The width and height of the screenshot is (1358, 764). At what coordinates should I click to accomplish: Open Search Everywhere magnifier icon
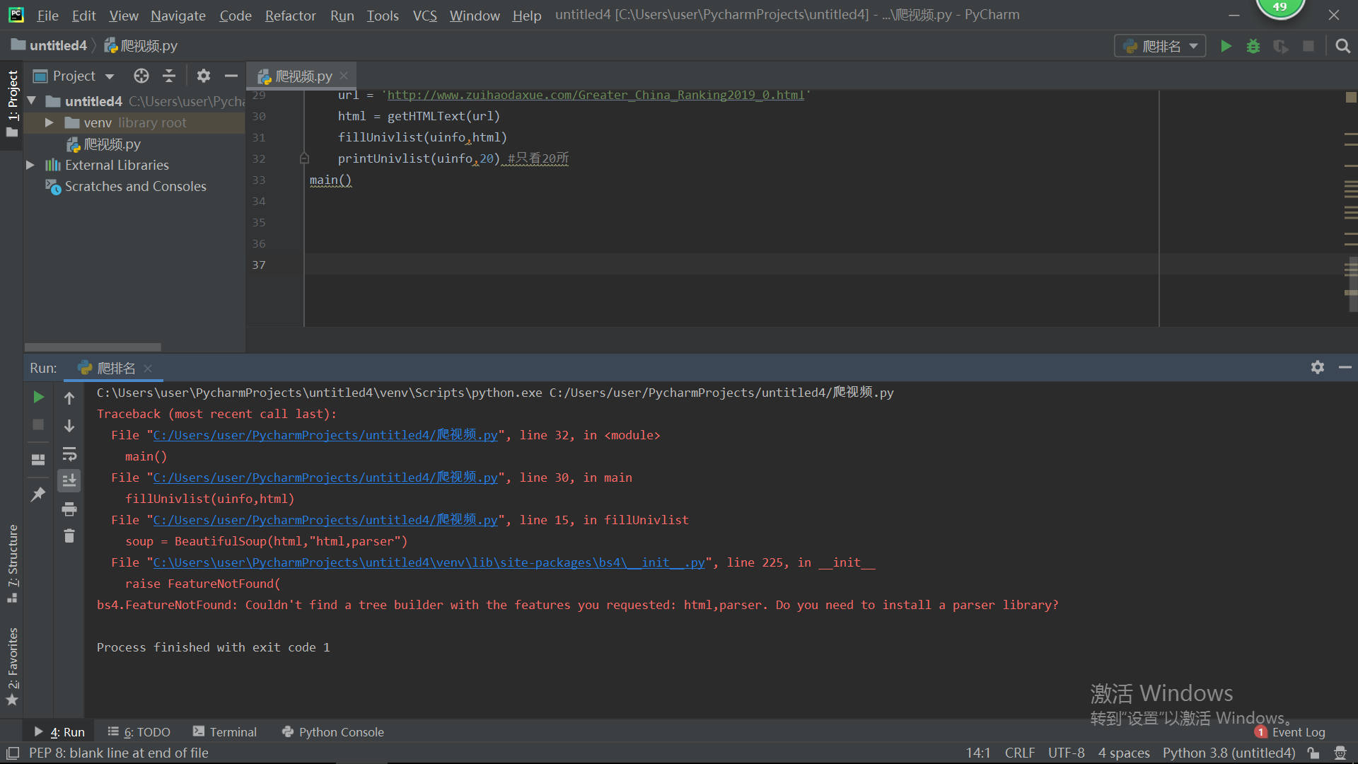coord(1342,46)
